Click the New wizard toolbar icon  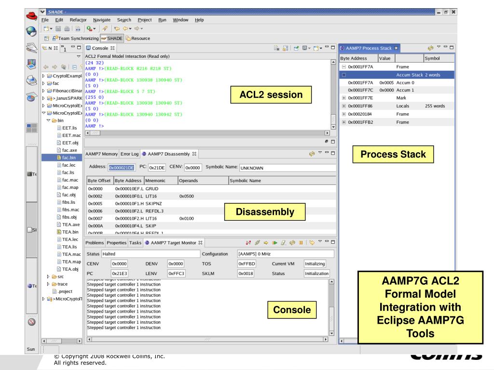tap(46, 28)
